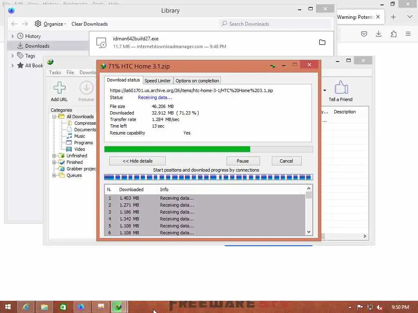This screenshot has height=313, width=418.
Task: Open folder icon for idman642build27.exe download
Action: click(x=322, y=42)
